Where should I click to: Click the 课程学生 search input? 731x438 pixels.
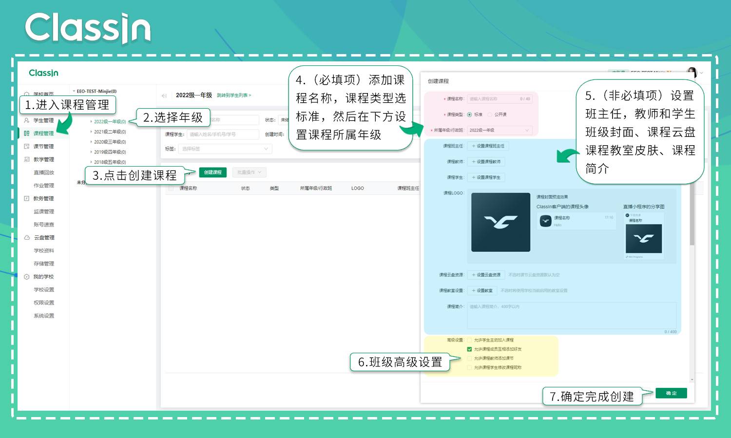point(223,134)
